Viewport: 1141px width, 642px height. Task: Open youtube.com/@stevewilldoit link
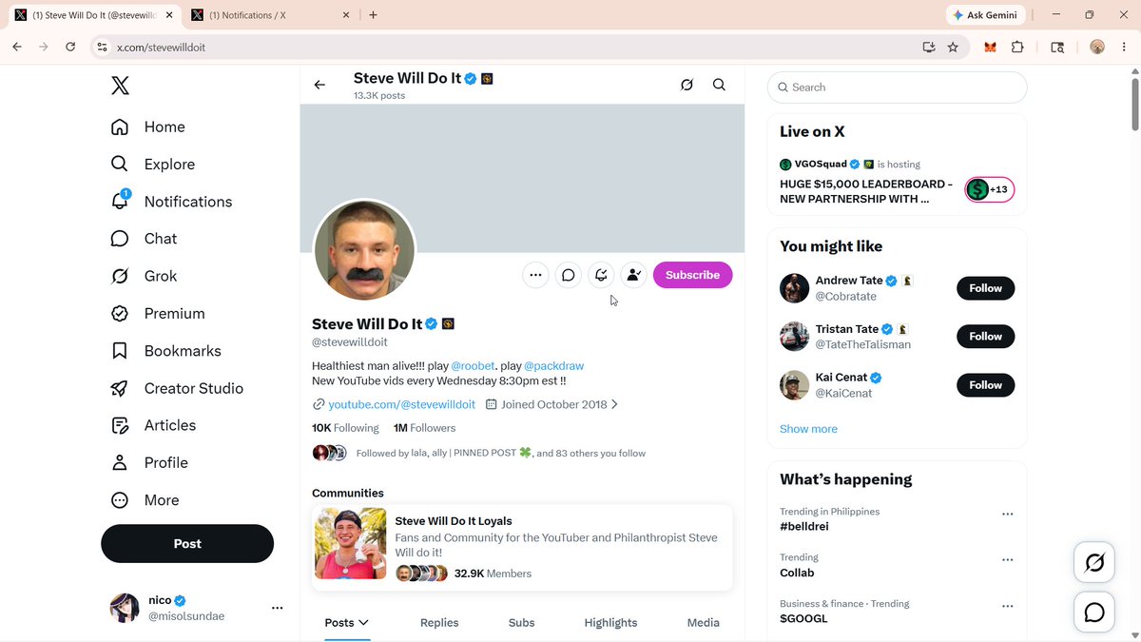pos(401,404)
